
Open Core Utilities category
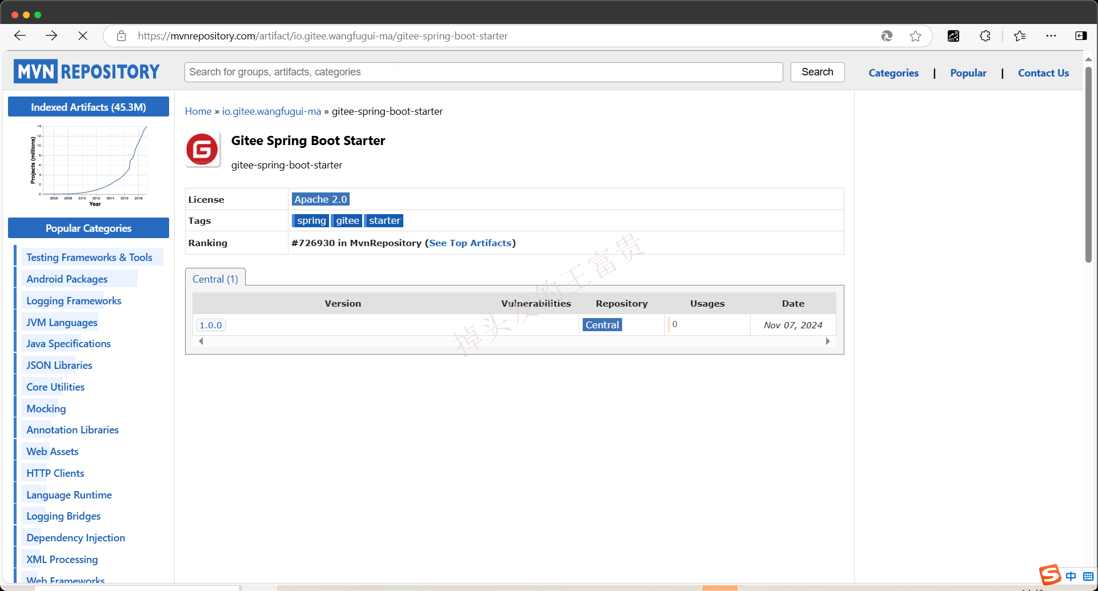click(55, 387)
